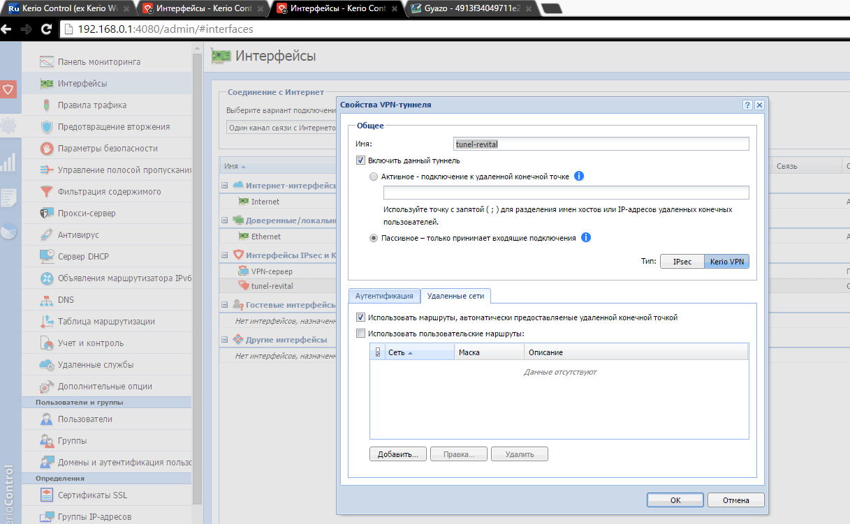
Task: Click Добавить... button
Action: tap(397, 454)
